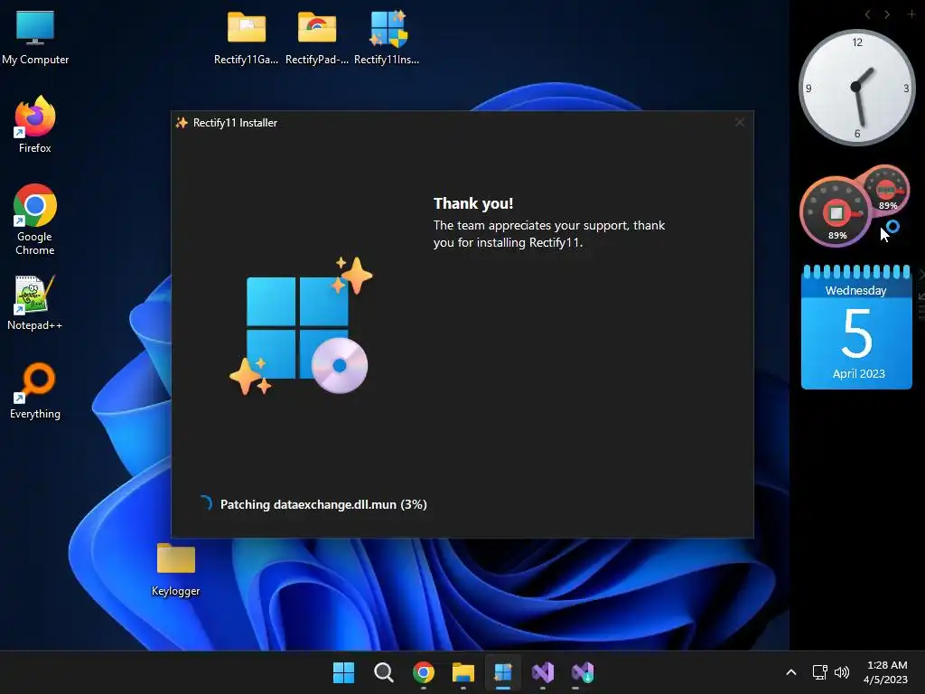
Task: Click the analog clock gadget
Action: (x=856, y=88)
